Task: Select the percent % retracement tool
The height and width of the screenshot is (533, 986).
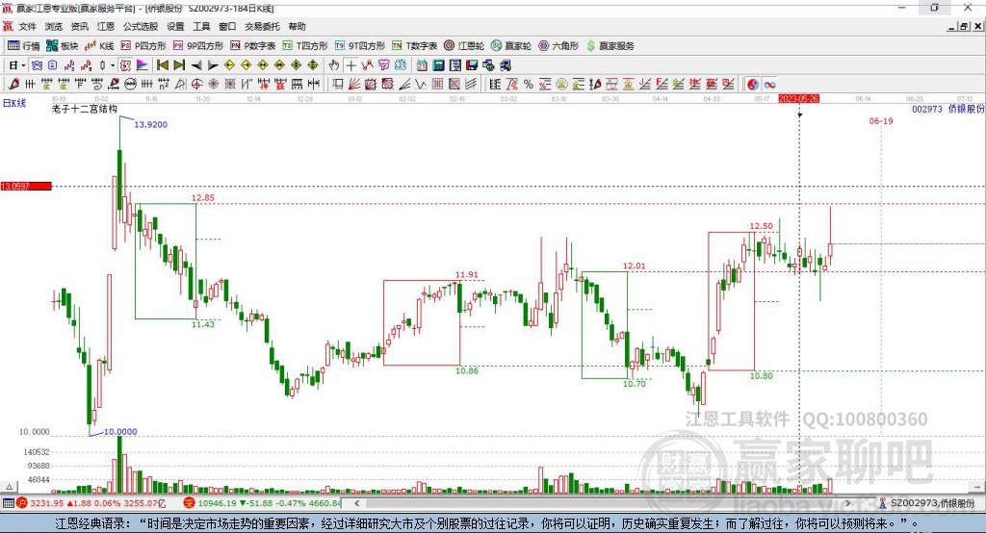Action: 529,85
